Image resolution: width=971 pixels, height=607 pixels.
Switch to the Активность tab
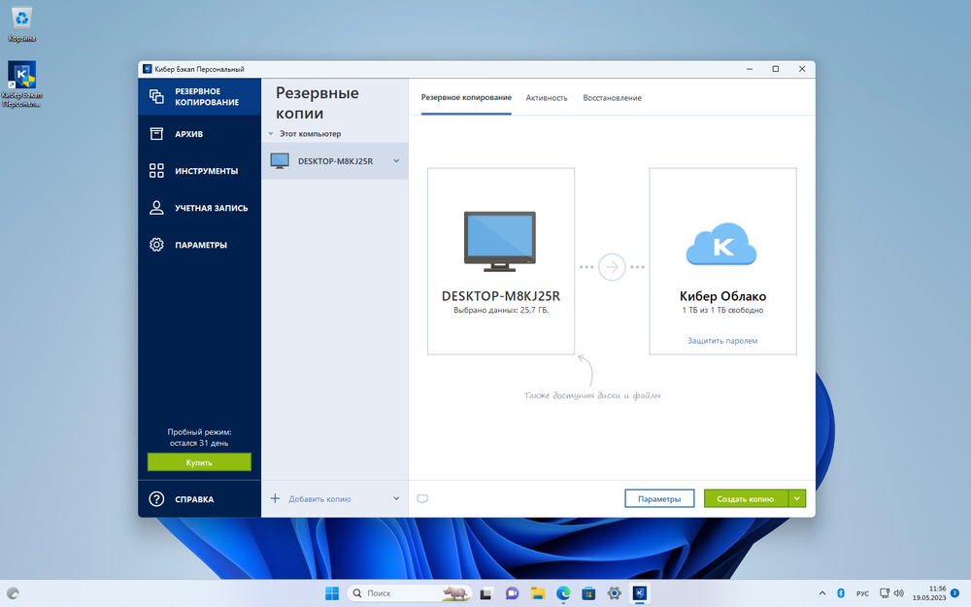(546, 98)
